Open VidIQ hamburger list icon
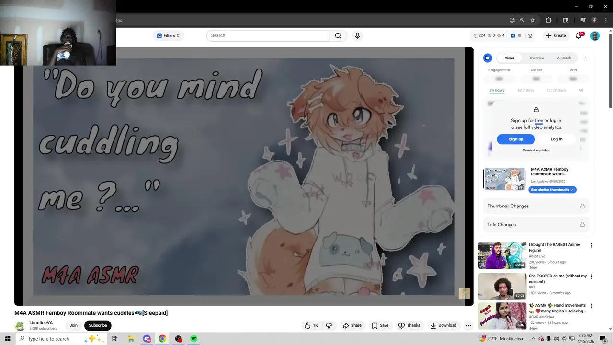Viewport: 613px width, 345px height. tap(520, 35)
